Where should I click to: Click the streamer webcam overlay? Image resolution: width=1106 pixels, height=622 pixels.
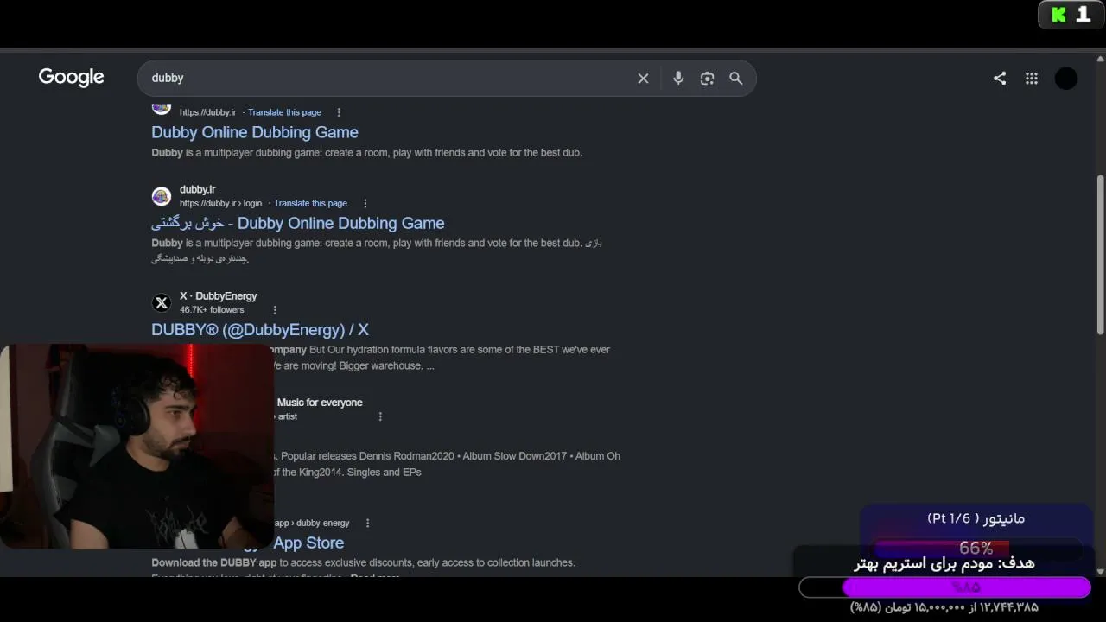(137, 446)
